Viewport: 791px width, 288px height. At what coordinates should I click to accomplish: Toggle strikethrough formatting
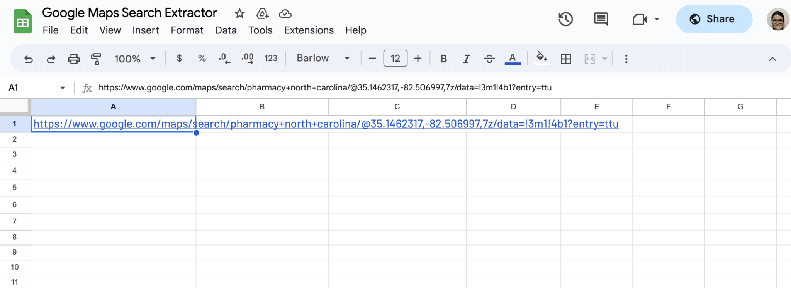tap(489, 59)
